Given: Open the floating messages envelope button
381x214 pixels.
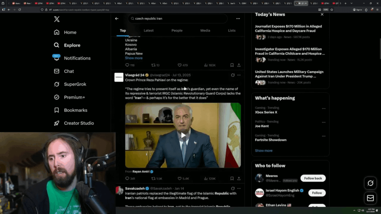Looking at the screenshot, I should (370, 198).
